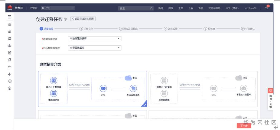280x130 pixels.
Task: Select the scenario card with 本云ECS自建库
Action: click(x=203, y=89)
